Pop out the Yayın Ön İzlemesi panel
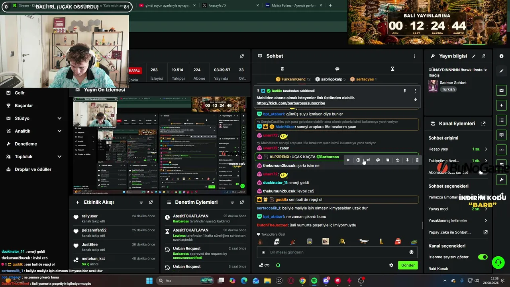This screenshot has width=510, height=287. tap(242, 56)
